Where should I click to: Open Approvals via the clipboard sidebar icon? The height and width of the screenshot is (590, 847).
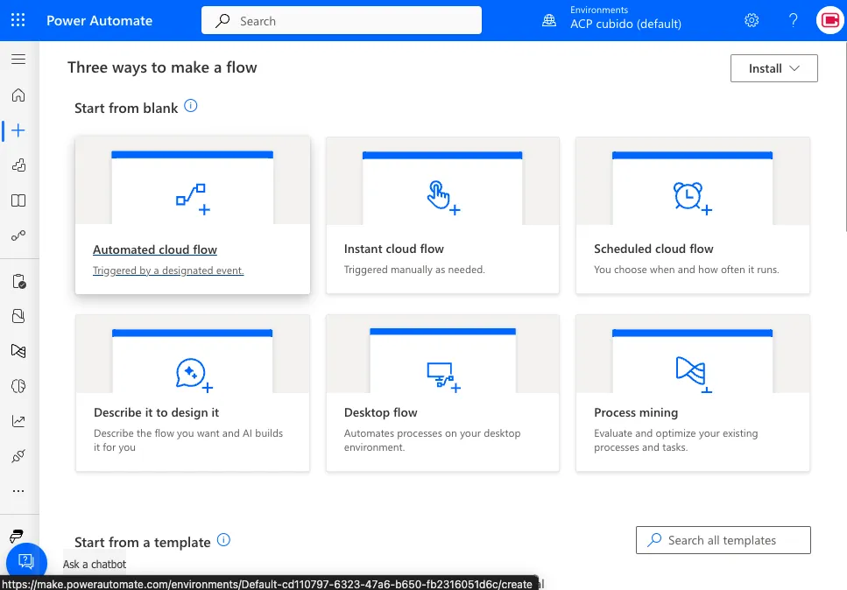19,280
